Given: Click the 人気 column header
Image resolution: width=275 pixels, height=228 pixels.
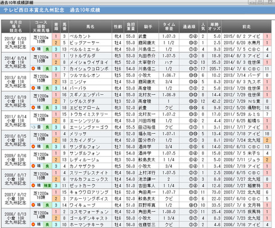Looking at the screenshot, I should point(203,26).
